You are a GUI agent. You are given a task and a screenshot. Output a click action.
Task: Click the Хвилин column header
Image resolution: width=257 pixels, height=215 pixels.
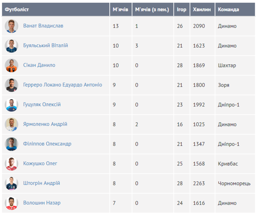click(202, 9)
